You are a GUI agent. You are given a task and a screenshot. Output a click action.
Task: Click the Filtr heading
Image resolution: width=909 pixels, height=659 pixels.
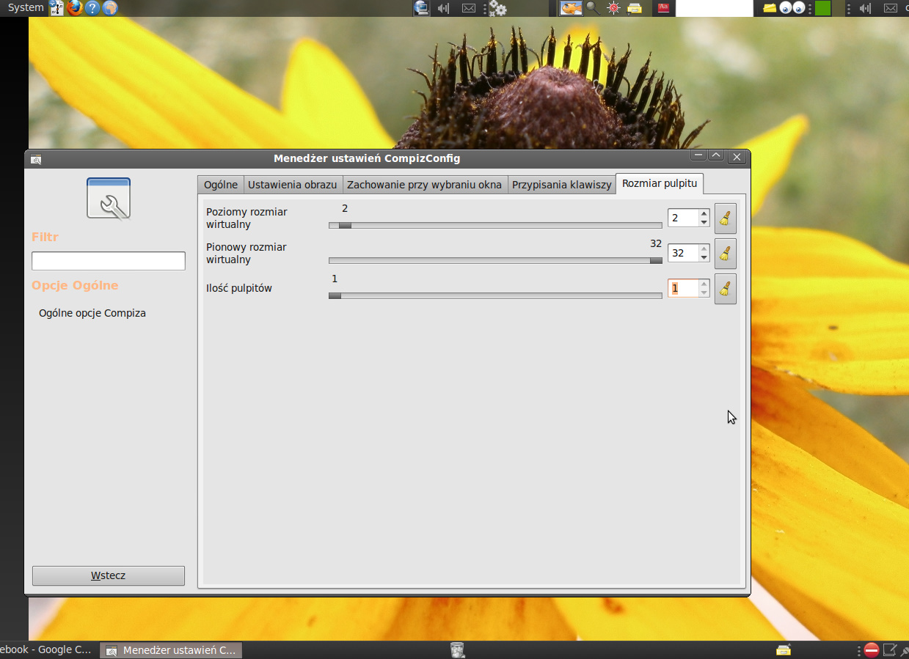pos(45,238)
